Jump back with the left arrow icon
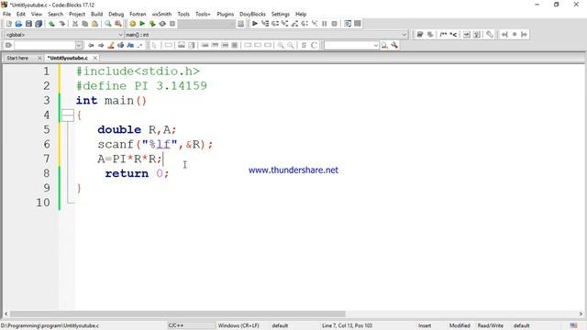Image resolution: width=587 pixels, height=330 pixels. click(x=91, y=45)
